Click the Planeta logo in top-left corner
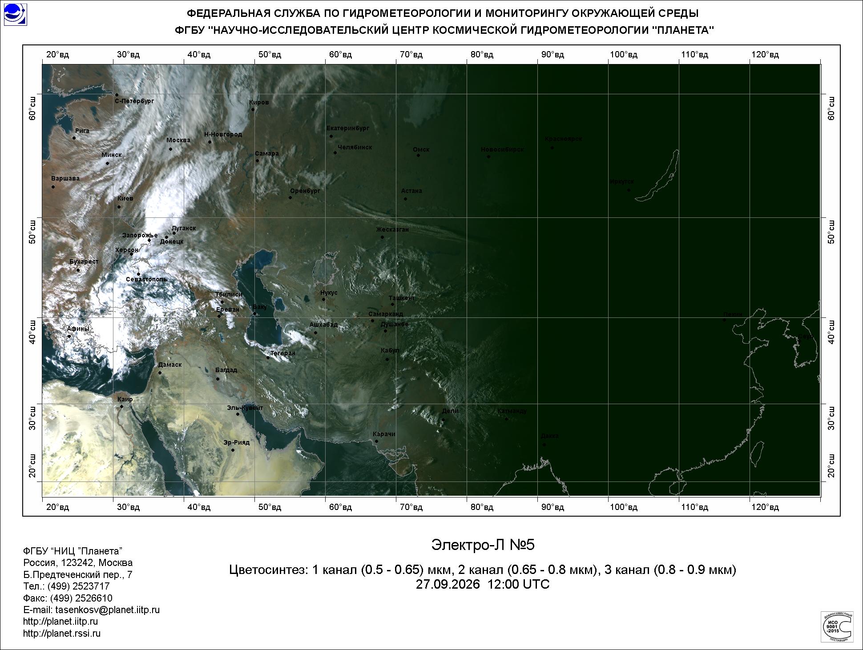The image size is (863, 650). [x=15, y=14]
